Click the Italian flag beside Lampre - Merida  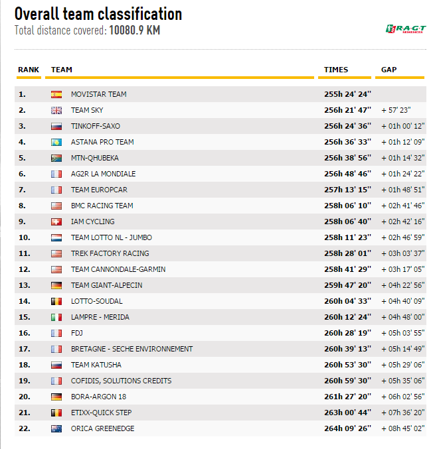(x=56, y=317)
